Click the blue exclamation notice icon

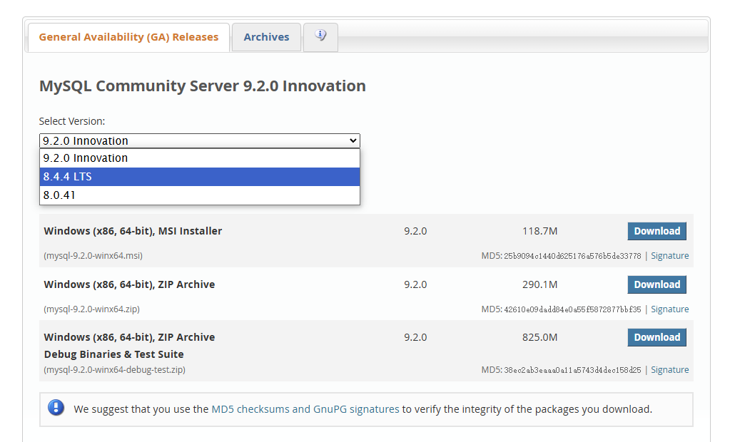(56, 408)
